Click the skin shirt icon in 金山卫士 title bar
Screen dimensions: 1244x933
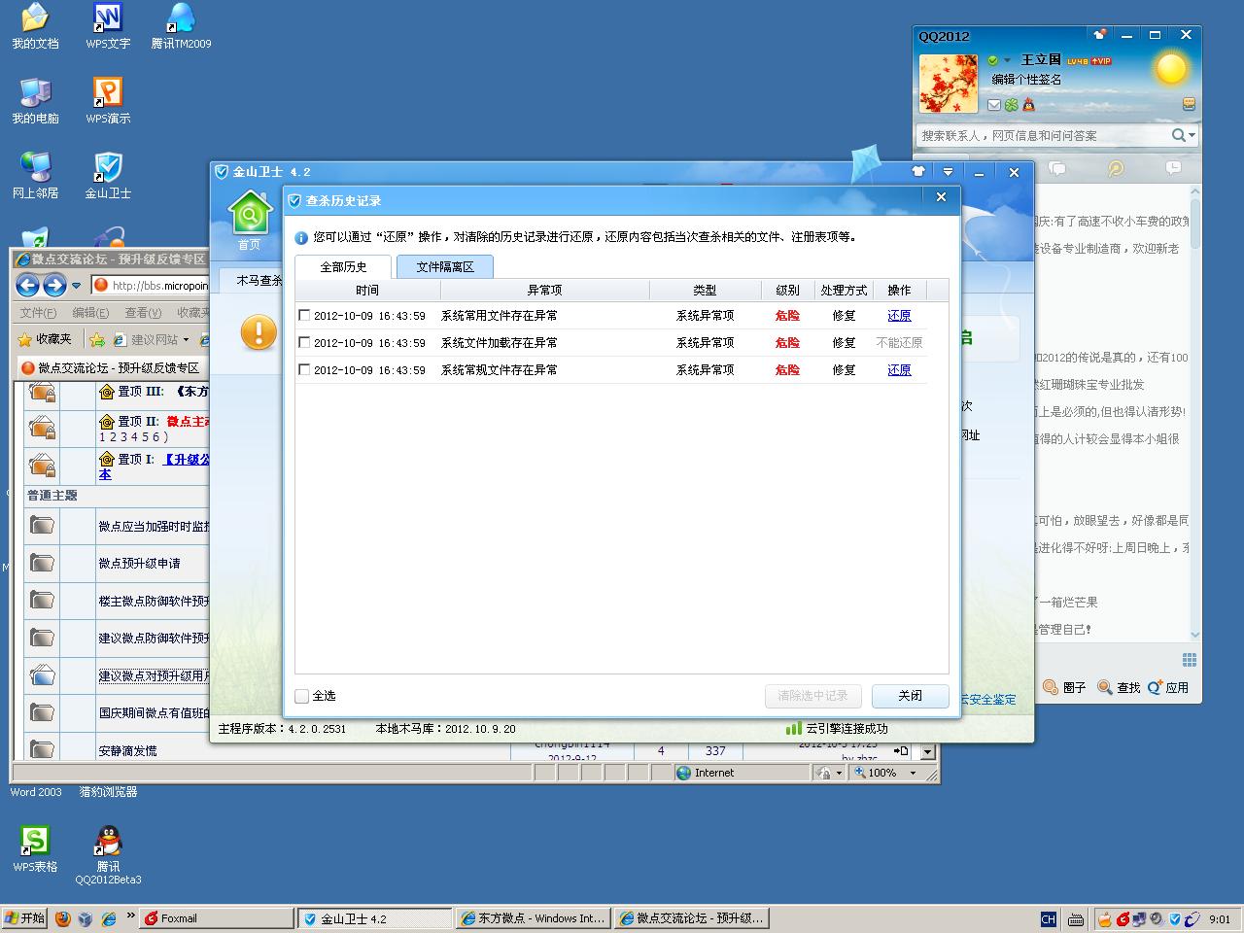pyautogui.click(x=917, y=172)
